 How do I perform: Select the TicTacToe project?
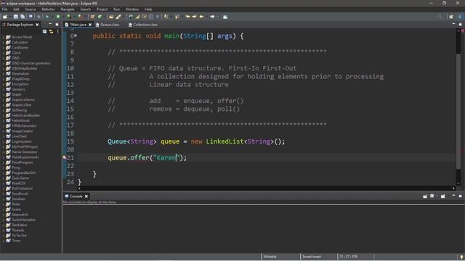[x=19, y=235]
